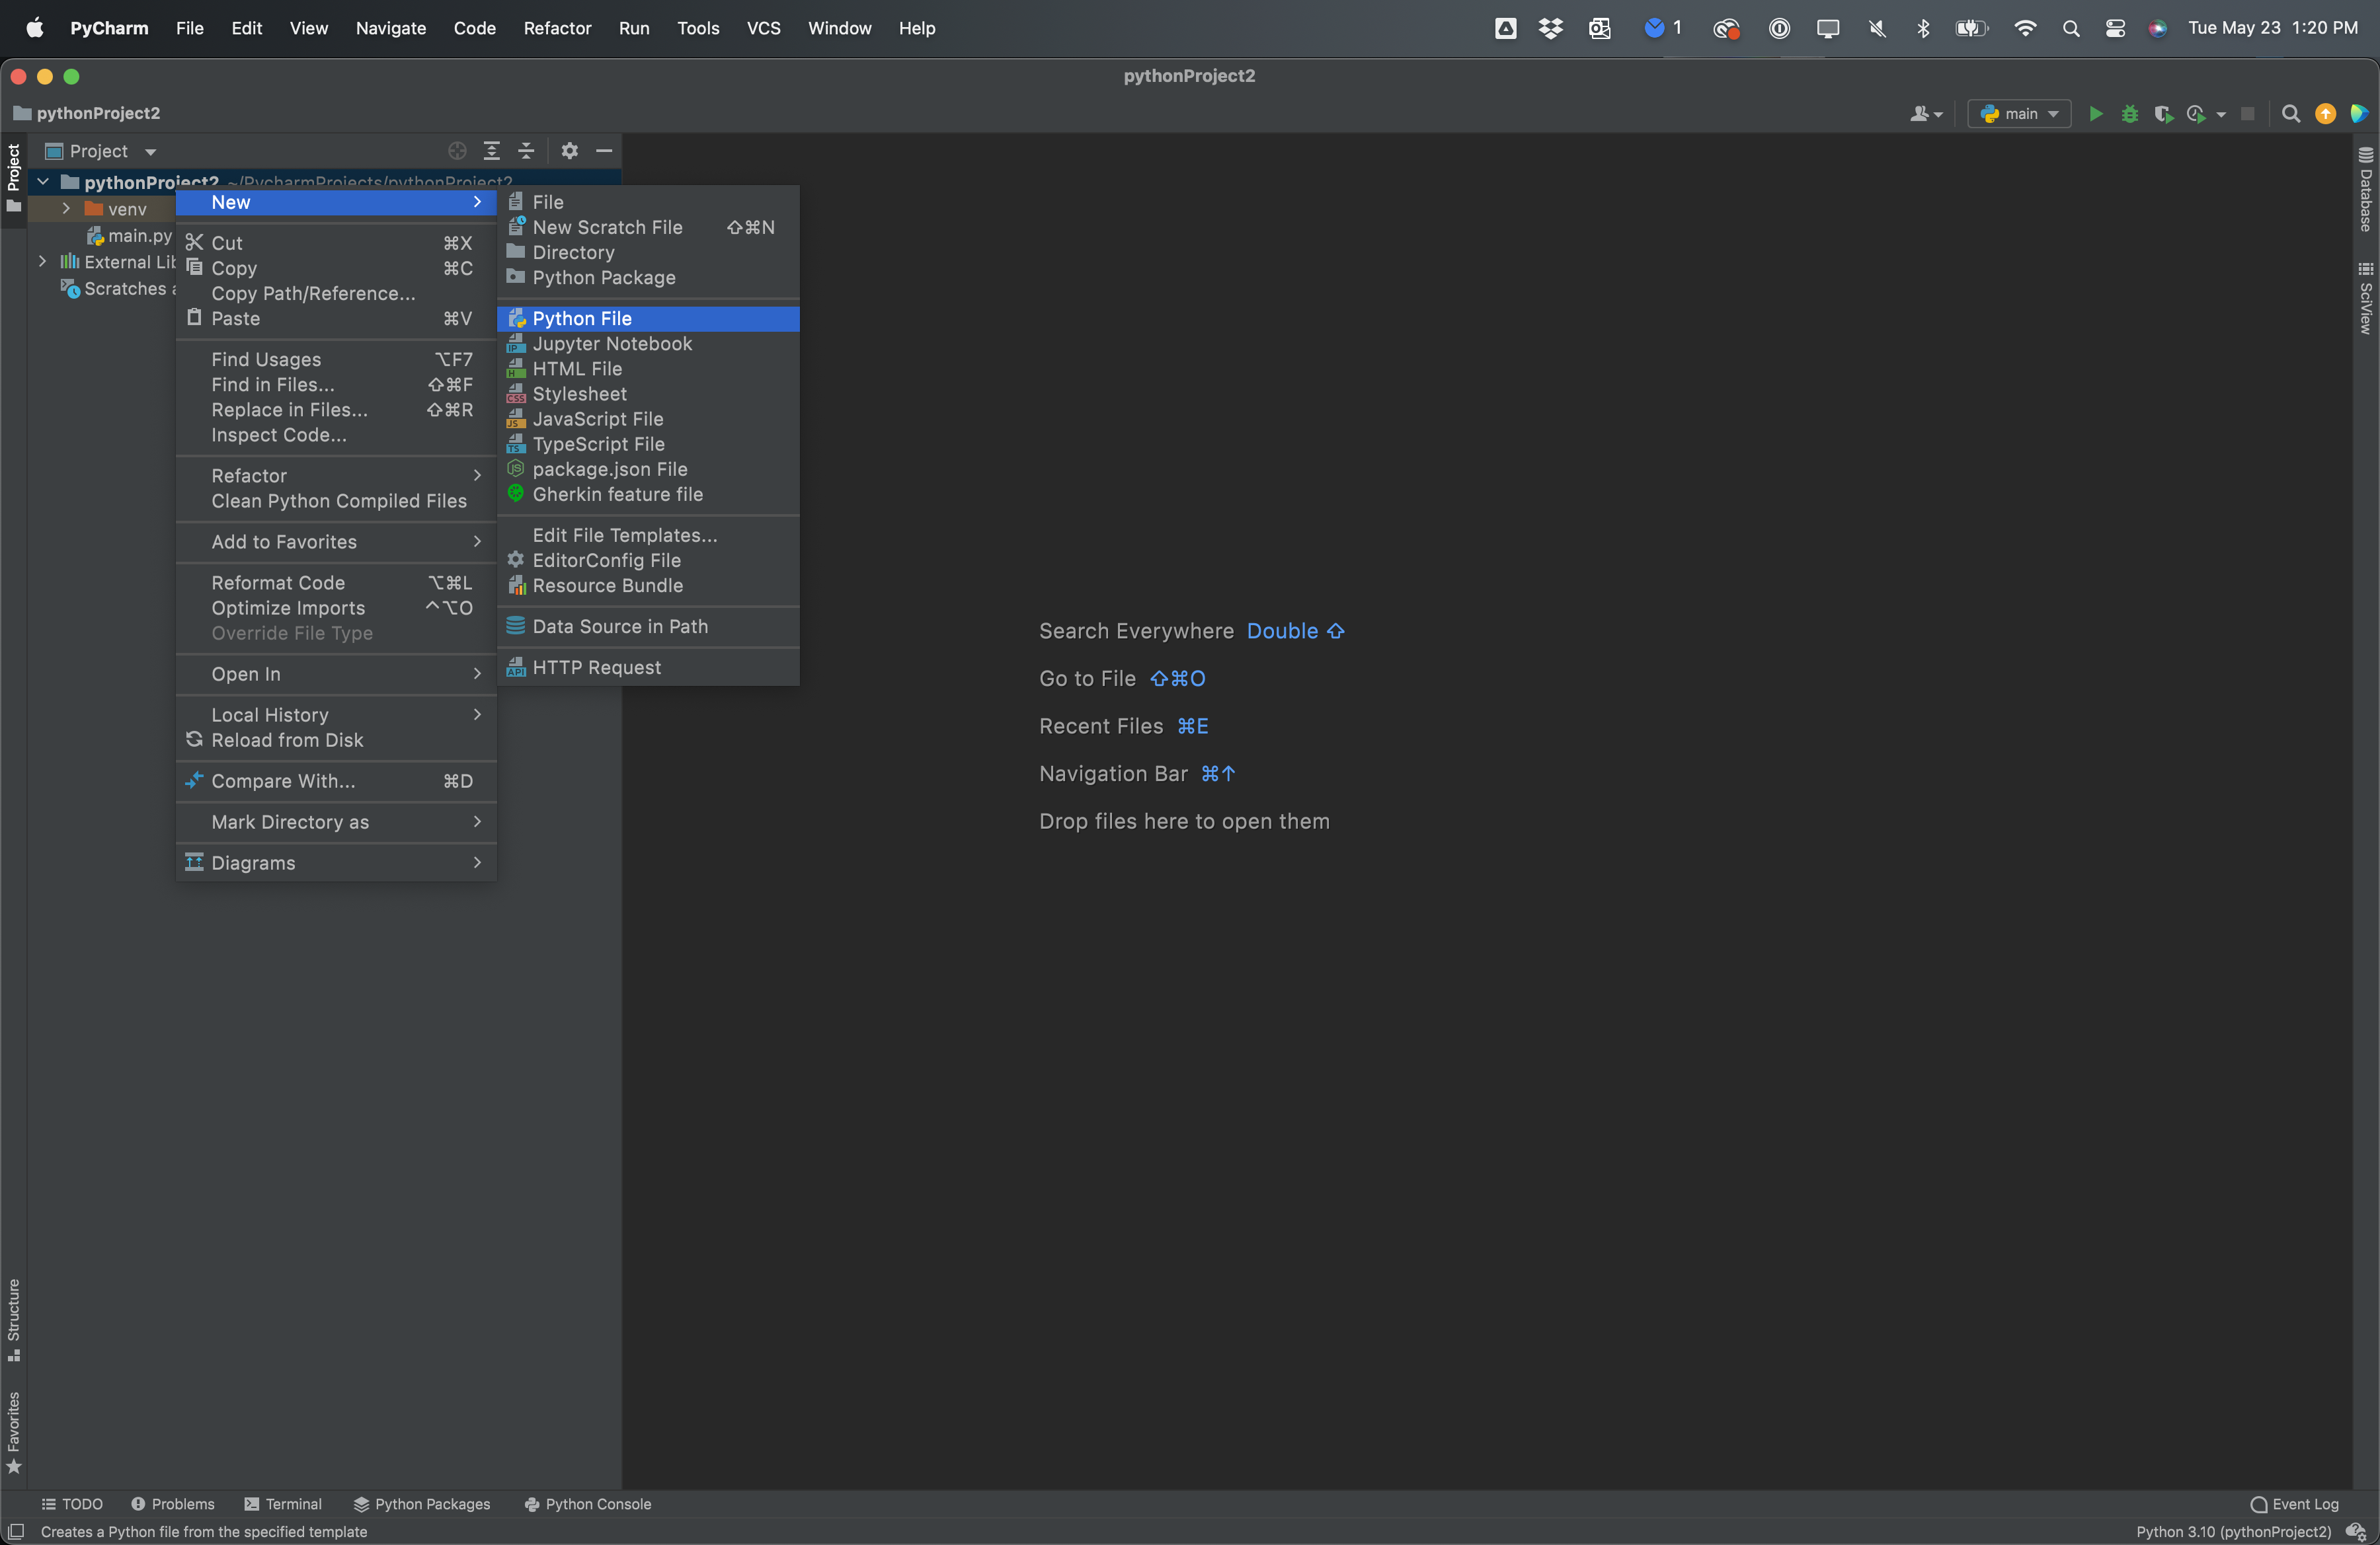Open the Terminal tool window tab
2380x1545 pixels.
(283, 1504)
